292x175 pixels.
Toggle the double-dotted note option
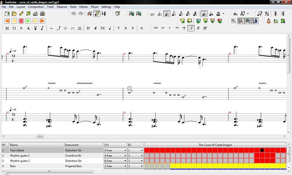click(211, 14)
